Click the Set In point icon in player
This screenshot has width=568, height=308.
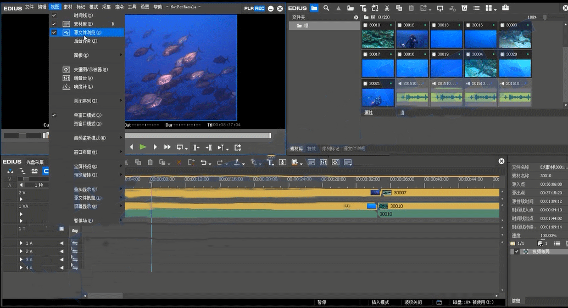196,147
